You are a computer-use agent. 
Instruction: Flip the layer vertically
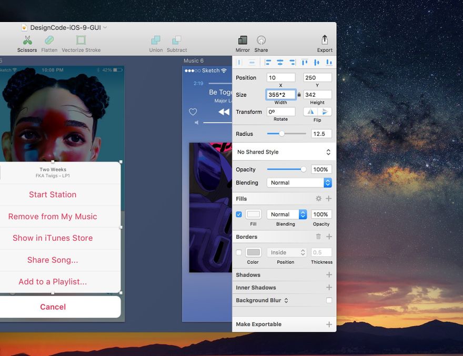click(x=325, y=112)
